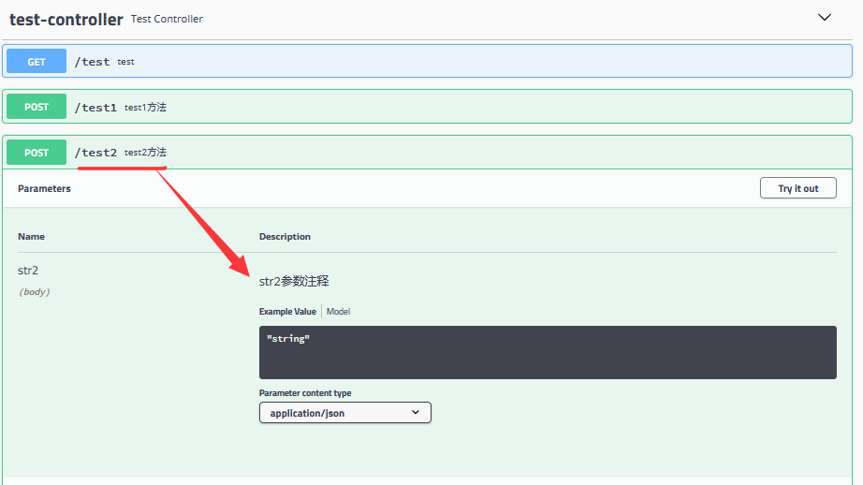863x485 pixels.
Task: Collapse the test-controller section chevron
Action: click(824, 18)
